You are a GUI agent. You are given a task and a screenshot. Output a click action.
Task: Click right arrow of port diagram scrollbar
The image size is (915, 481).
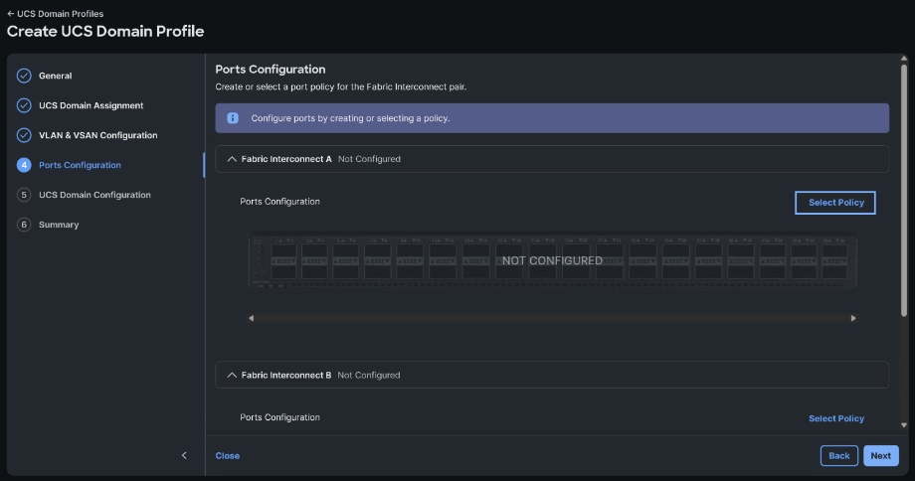pos(853,318)
